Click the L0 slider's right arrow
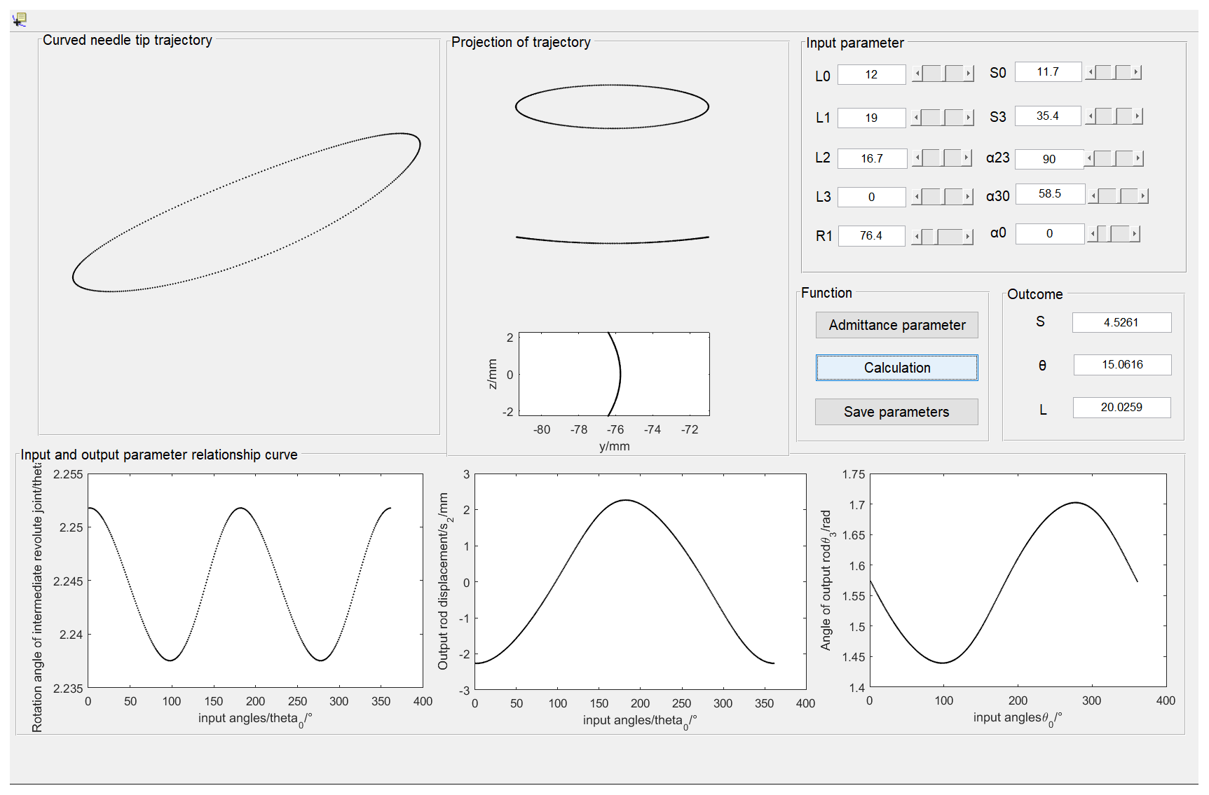The height and width of the screenshot is (795, 1209). 969,74
